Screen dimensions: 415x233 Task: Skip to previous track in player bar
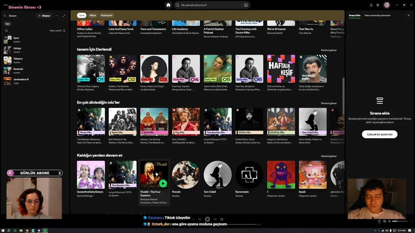point(200,219)
